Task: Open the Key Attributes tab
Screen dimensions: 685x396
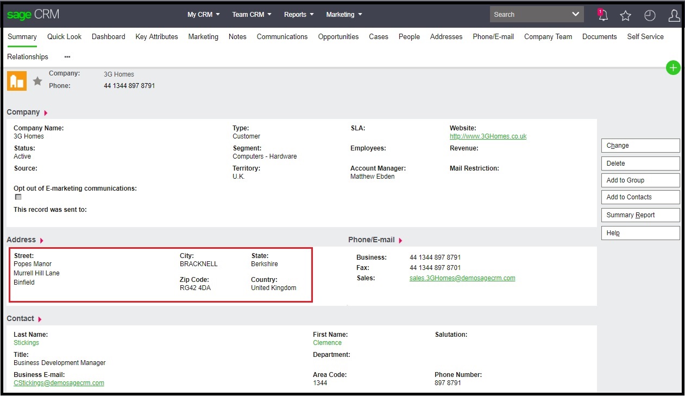Action: click(156, 37)
